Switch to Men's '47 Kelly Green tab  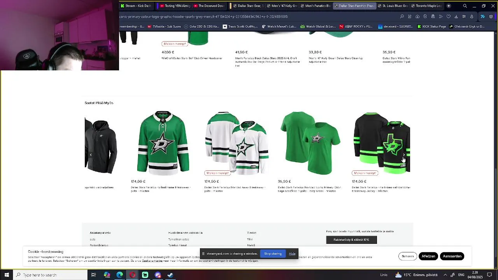[x=282, y=6]
